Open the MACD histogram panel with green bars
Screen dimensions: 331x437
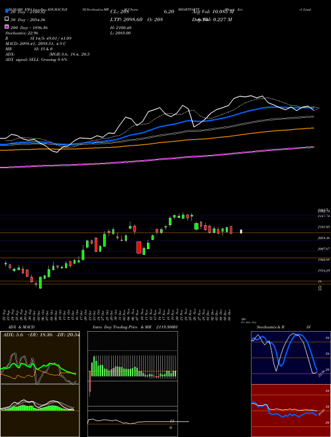[x=40, y=411]
